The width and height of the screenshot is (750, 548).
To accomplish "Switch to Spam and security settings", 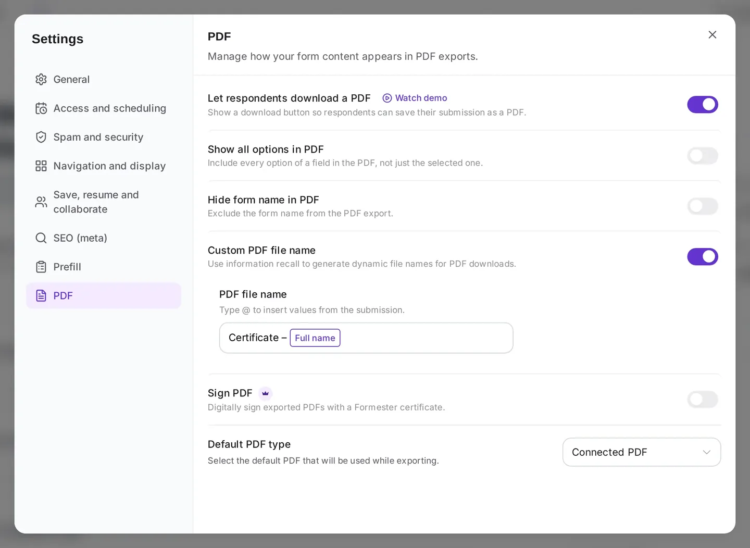I will (104, 137).
